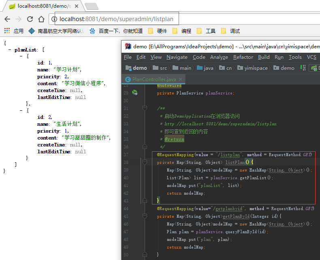The image size is (320, 260).
Task: Close the PlanController.java tab
Action: 180,80
